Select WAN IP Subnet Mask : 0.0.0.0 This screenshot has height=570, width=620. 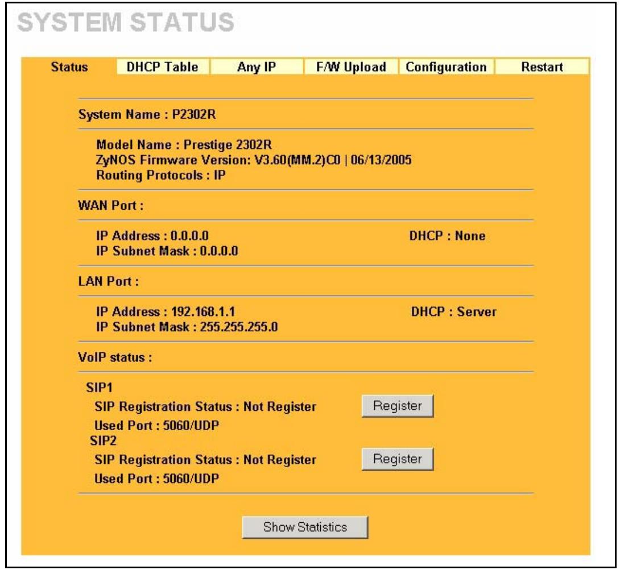click(167, 251)
